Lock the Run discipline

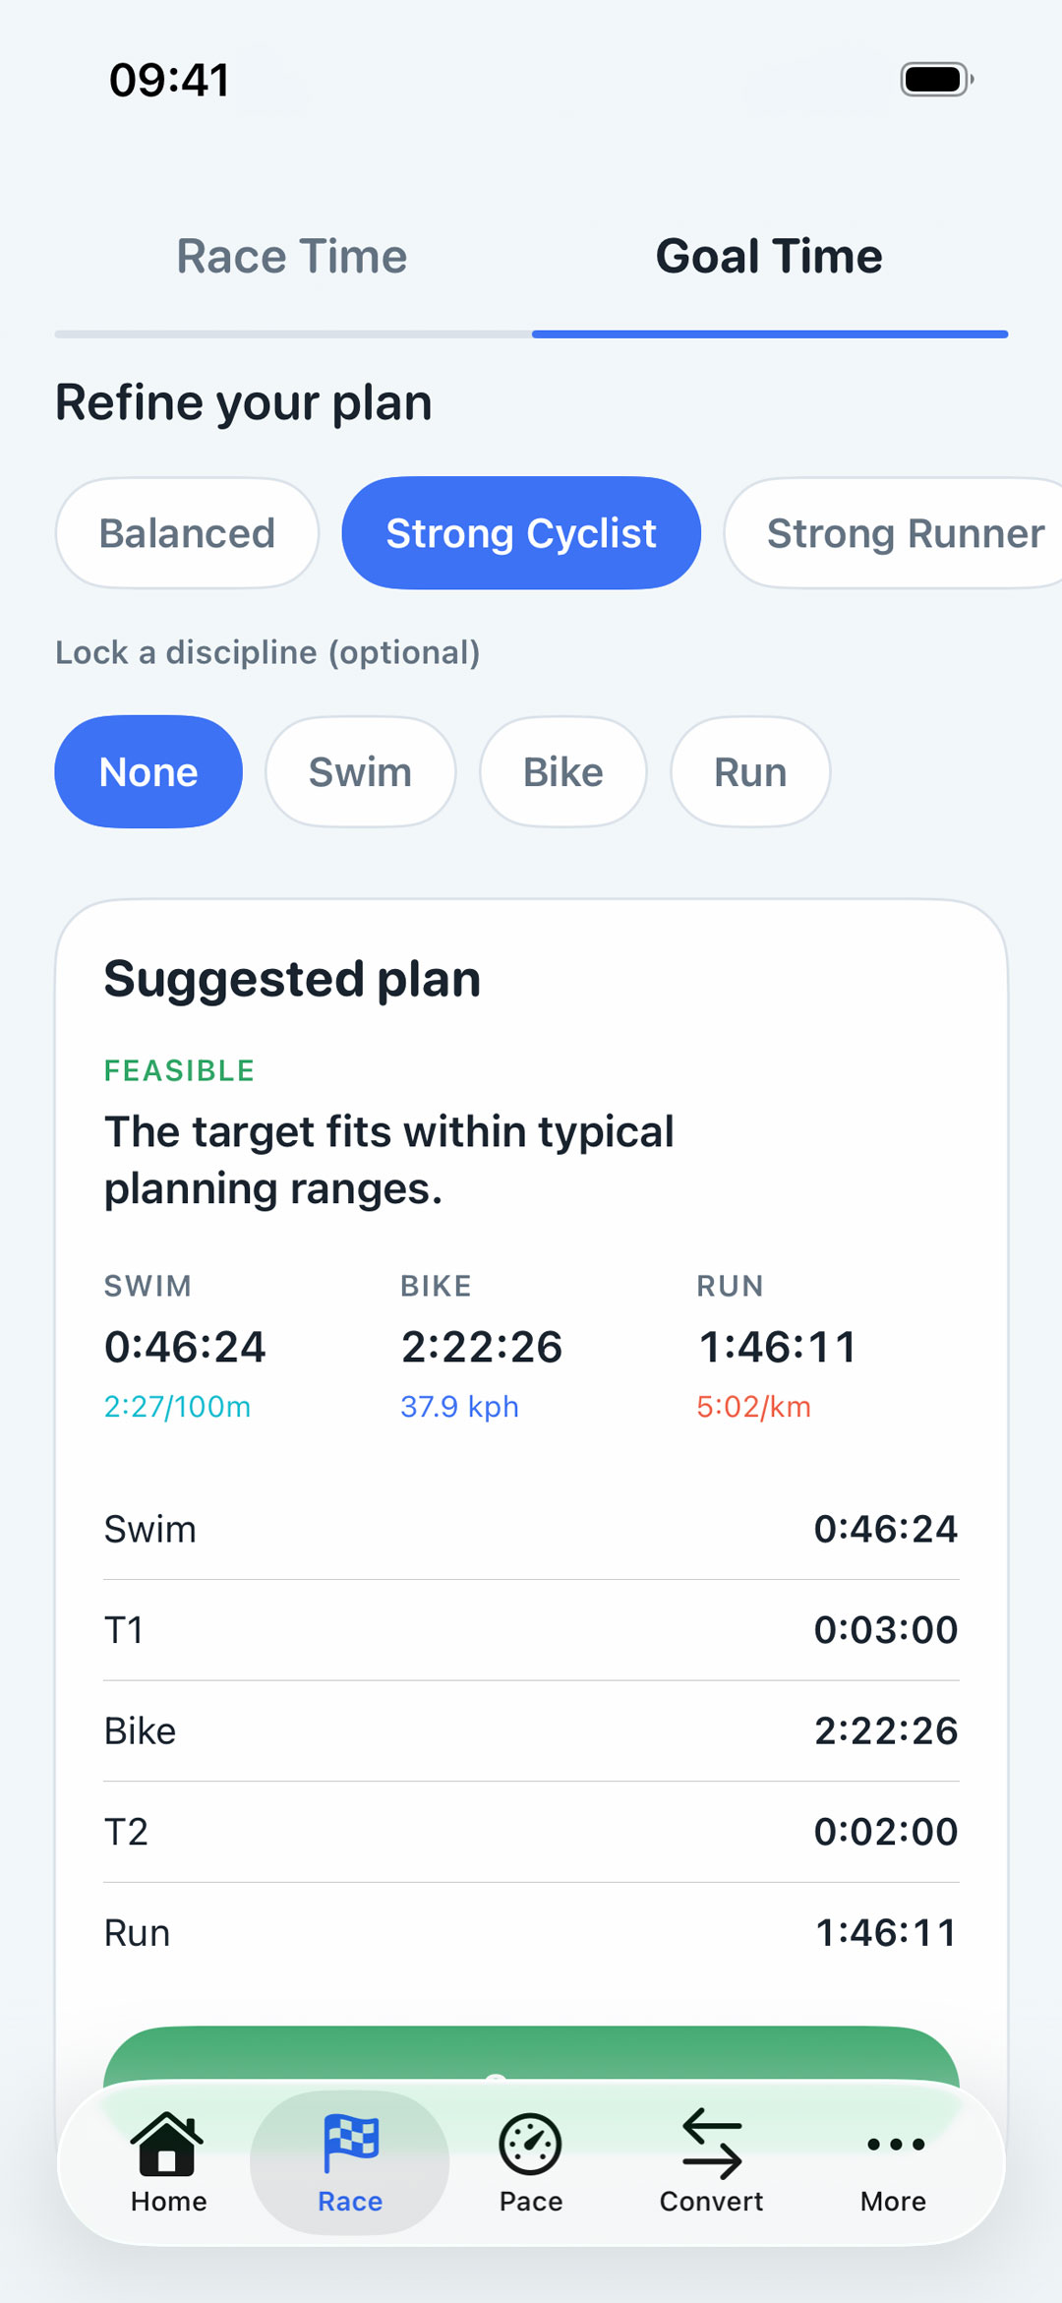tap(750, 772)
